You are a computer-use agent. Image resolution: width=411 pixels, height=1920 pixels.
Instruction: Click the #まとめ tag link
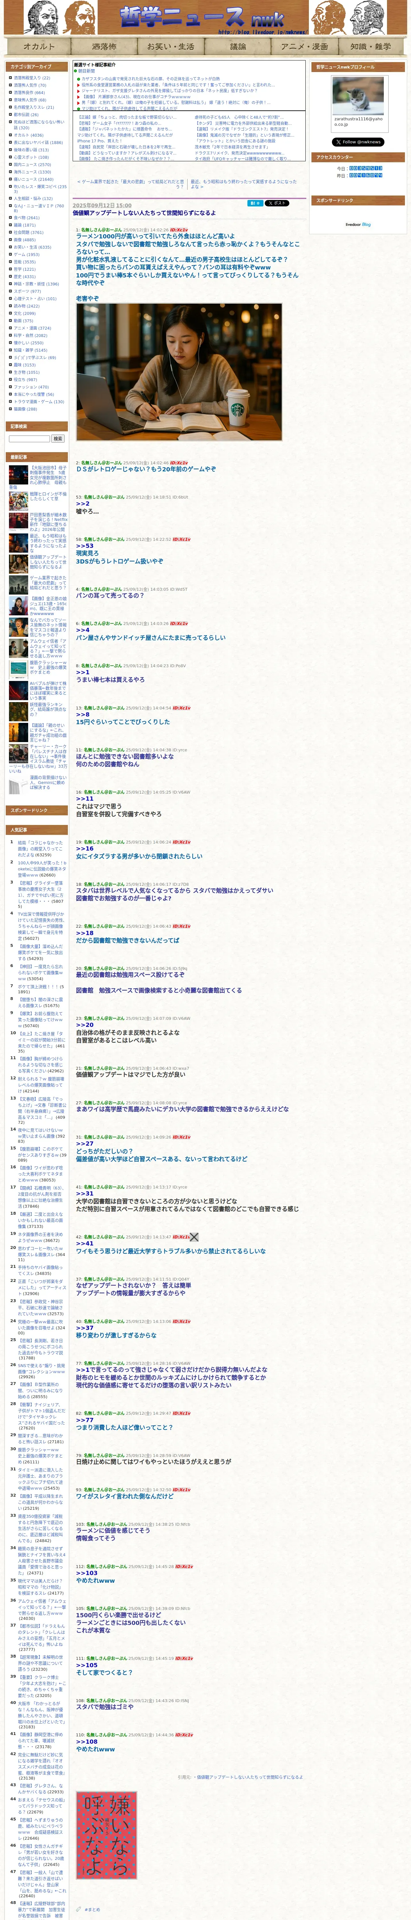[93, 1909]
